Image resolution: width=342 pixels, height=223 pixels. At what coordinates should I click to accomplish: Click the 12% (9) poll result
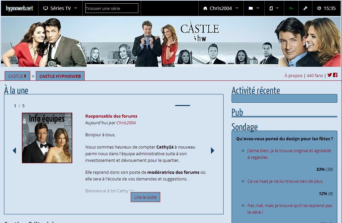326,193
